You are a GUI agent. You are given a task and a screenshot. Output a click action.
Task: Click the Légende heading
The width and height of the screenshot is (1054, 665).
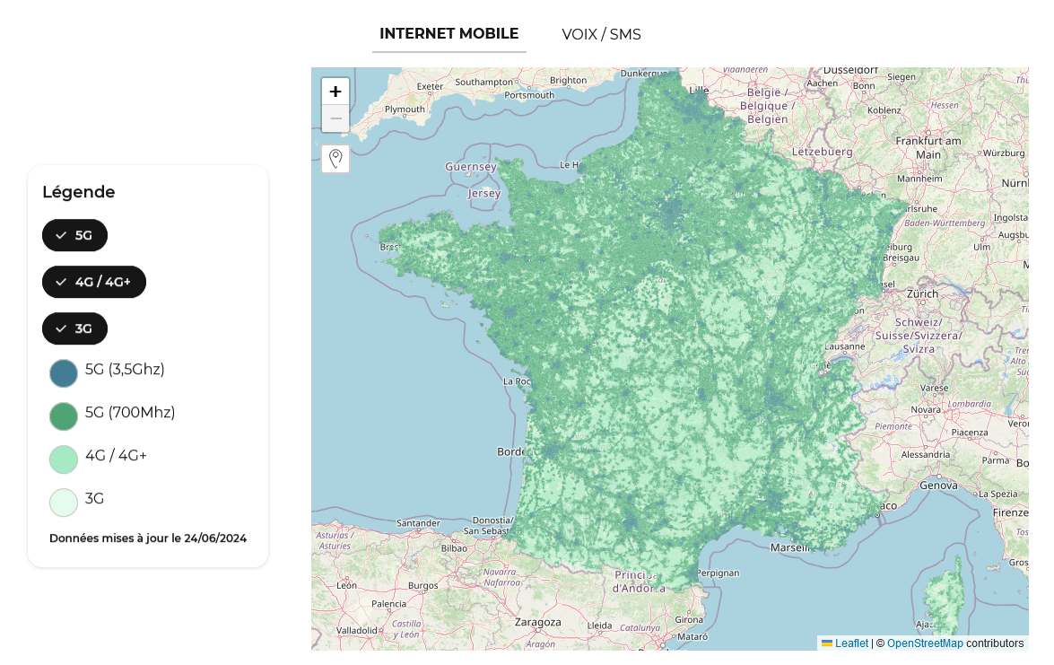click(x=79, y=192)
